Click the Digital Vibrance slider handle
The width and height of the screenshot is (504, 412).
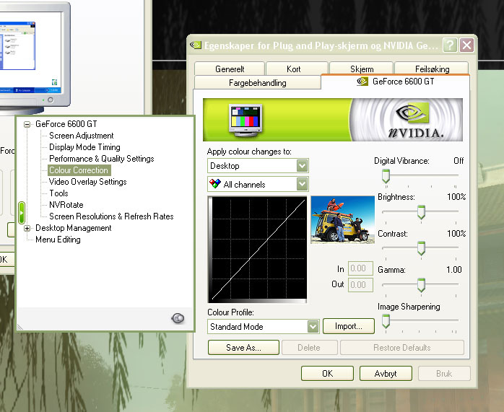(x=386, y=176)
